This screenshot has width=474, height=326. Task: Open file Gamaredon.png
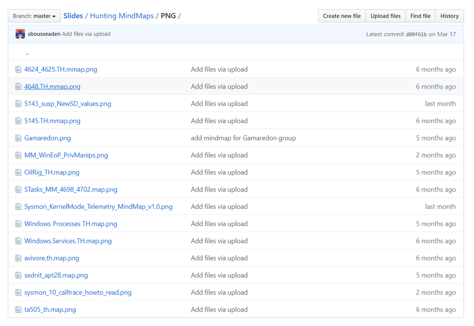(47, 138)
